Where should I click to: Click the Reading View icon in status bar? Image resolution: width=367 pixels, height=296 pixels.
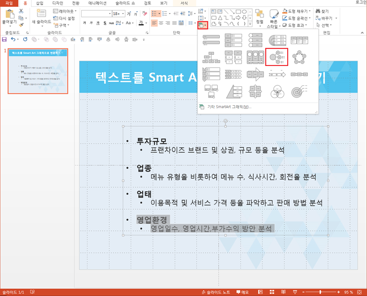[283, 292]
